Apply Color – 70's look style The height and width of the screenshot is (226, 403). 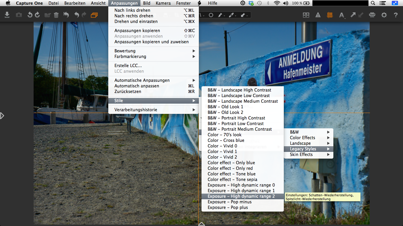[243, 135]
